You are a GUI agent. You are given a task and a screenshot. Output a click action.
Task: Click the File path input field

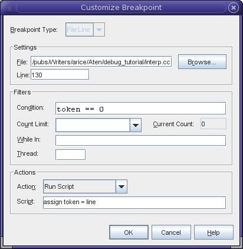tap(101, 62)
